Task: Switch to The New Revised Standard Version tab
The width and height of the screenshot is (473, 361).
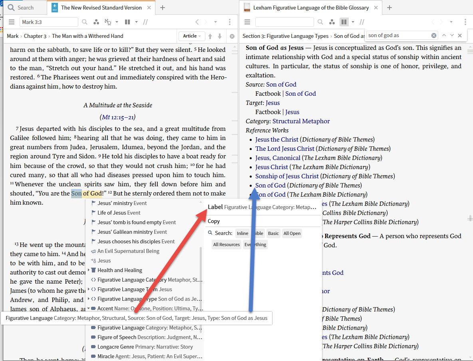Action: click(101, 8)
